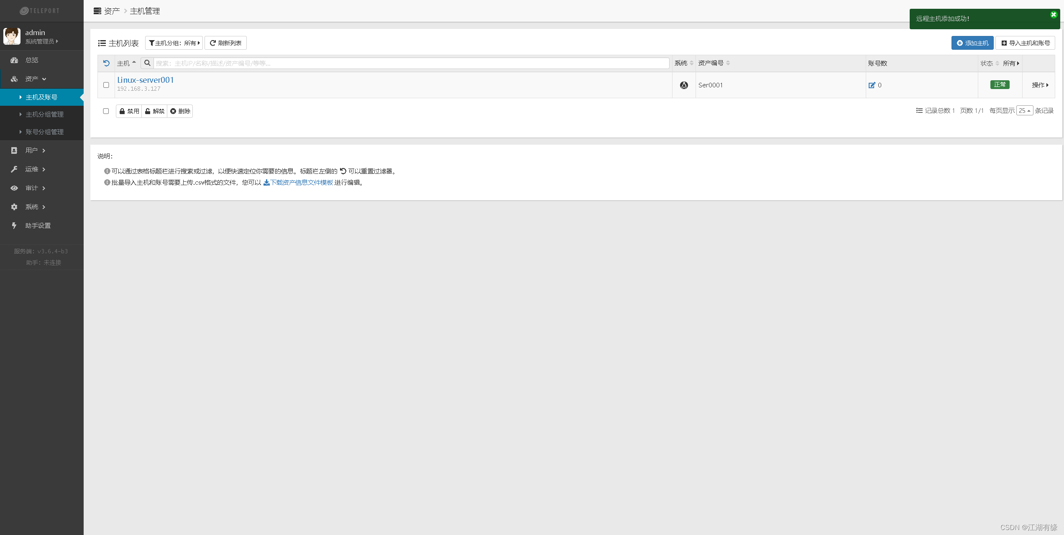Click the admin user avatar
Screen dimensions: 1064x535
(12, 36)
